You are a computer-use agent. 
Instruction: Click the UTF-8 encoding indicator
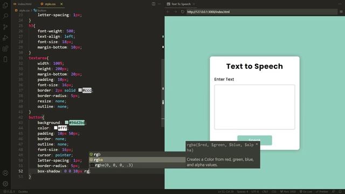(255, 192)
